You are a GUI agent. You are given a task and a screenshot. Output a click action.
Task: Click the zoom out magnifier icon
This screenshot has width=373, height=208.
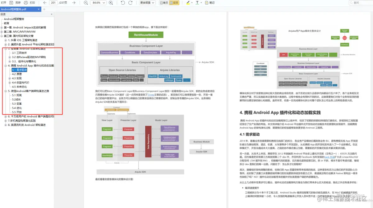[86, 3]
